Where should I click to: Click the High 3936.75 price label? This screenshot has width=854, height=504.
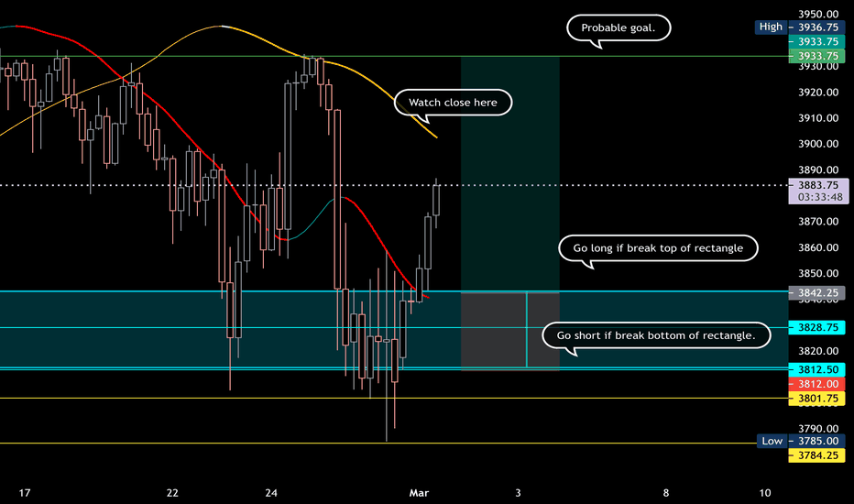pyautogui.click(x=800, y=27)
